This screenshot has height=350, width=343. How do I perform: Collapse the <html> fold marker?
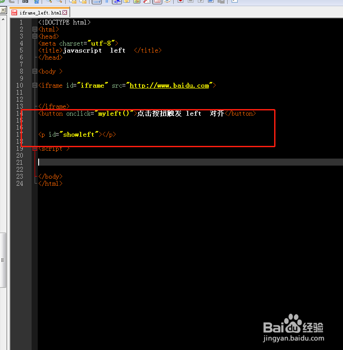point(35,29)
